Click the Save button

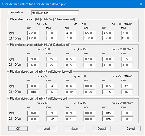point(74,129)
